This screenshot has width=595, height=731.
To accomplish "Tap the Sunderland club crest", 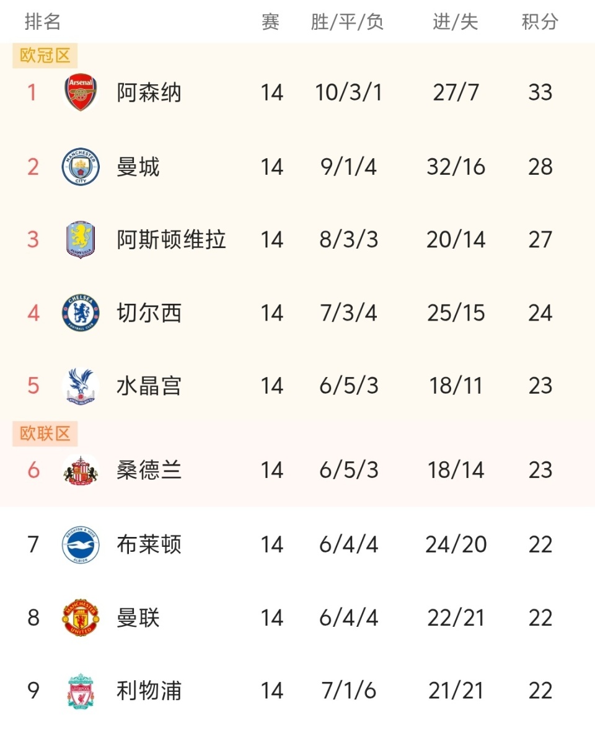I will click(81, 471).
